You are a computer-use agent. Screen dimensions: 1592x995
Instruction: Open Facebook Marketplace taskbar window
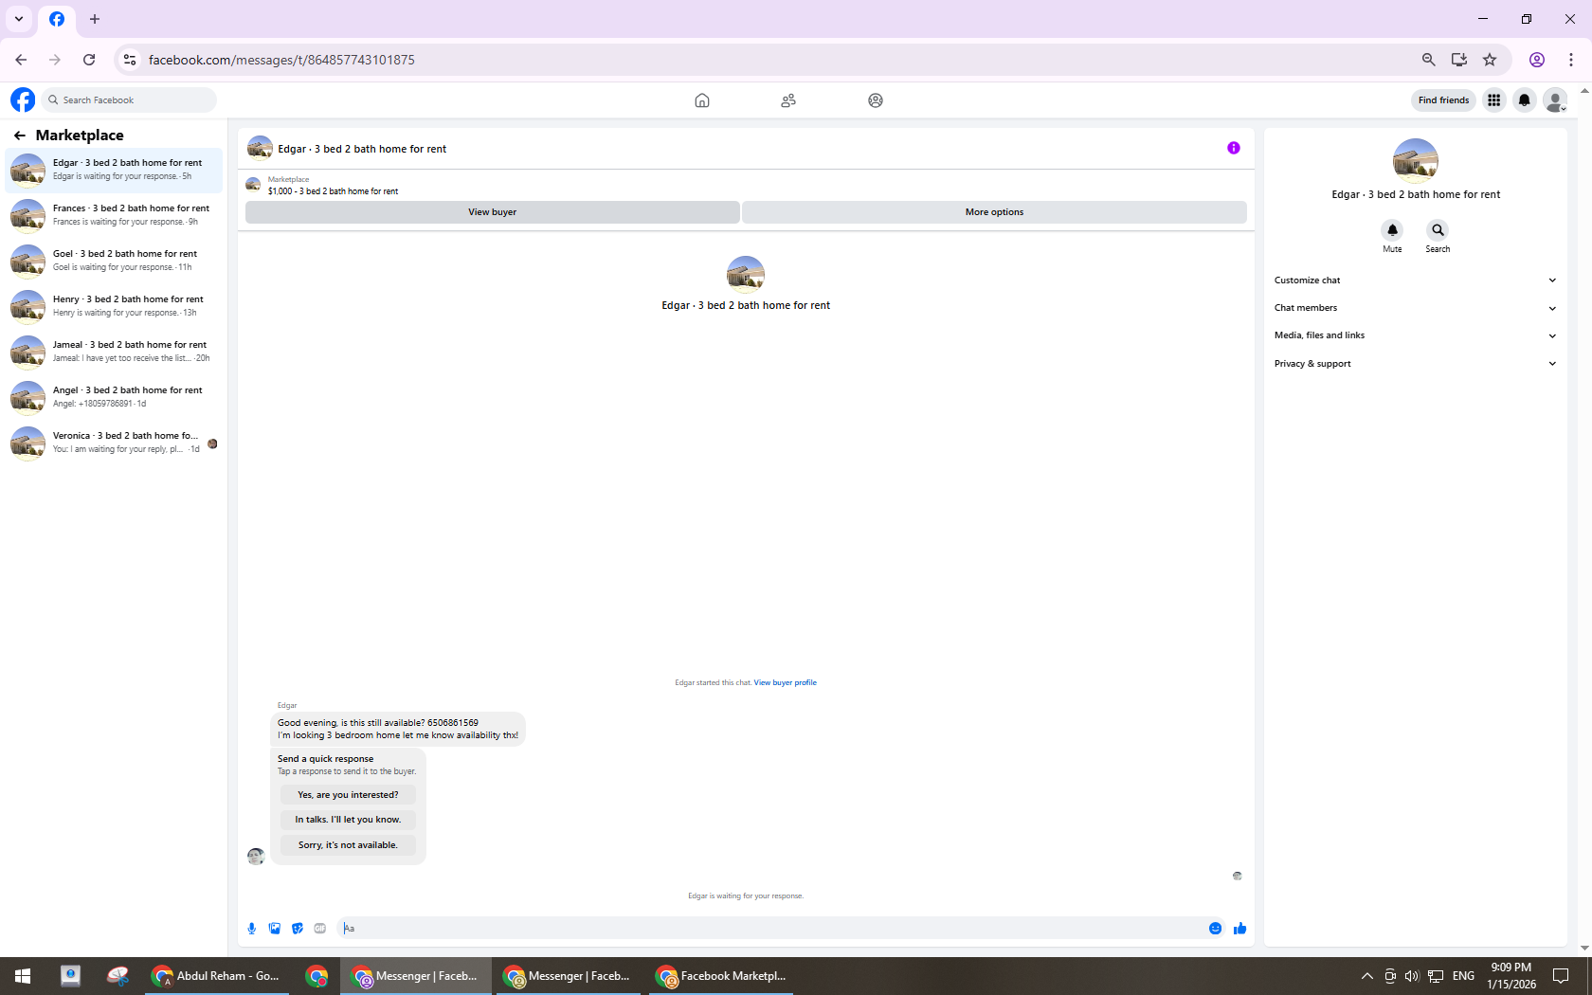(722, 976)
